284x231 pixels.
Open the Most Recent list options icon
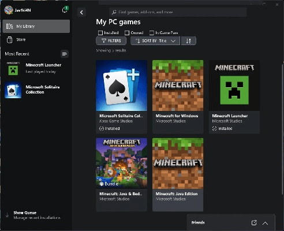65,54
